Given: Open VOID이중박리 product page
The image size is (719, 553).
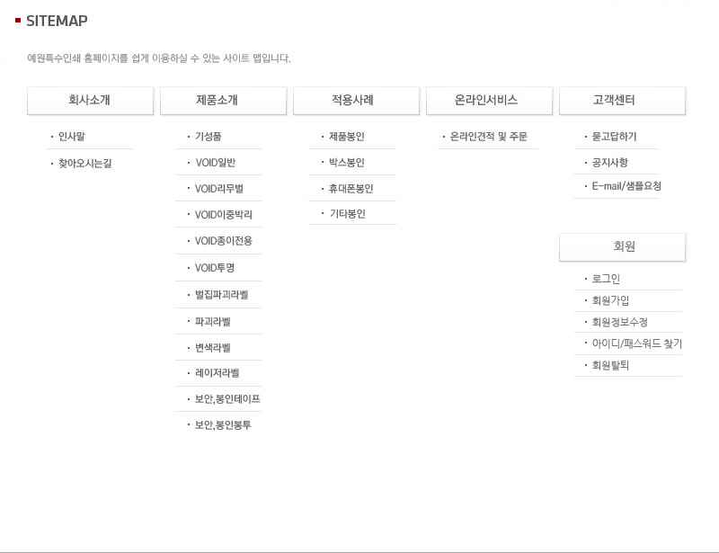Looking at the screenshot, I should click(x=223, y=216).
